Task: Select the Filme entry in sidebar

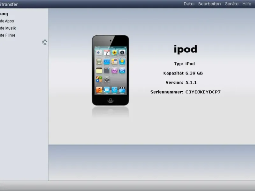Action: pos(8,35)
